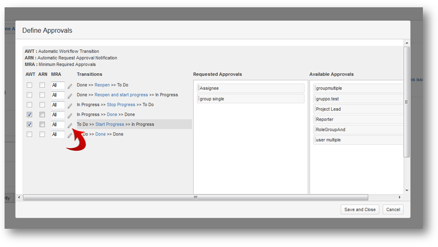Click edit pencil in the last transition row

click(70, 135)
